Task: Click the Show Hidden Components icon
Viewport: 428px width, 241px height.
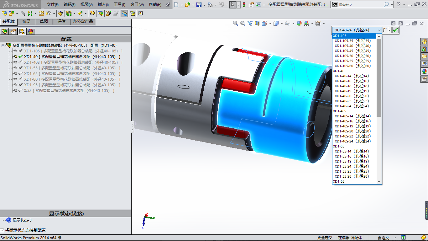Action: point(61,13)
